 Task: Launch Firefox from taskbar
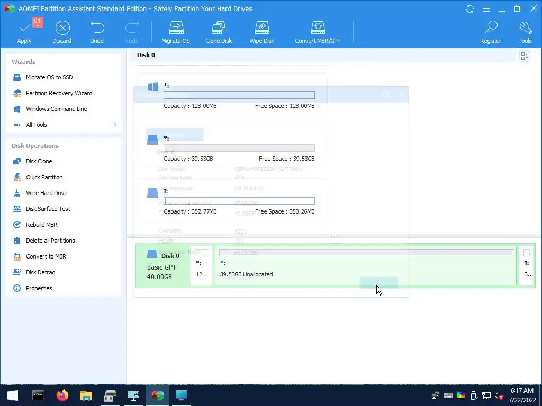tap(62, 395)
